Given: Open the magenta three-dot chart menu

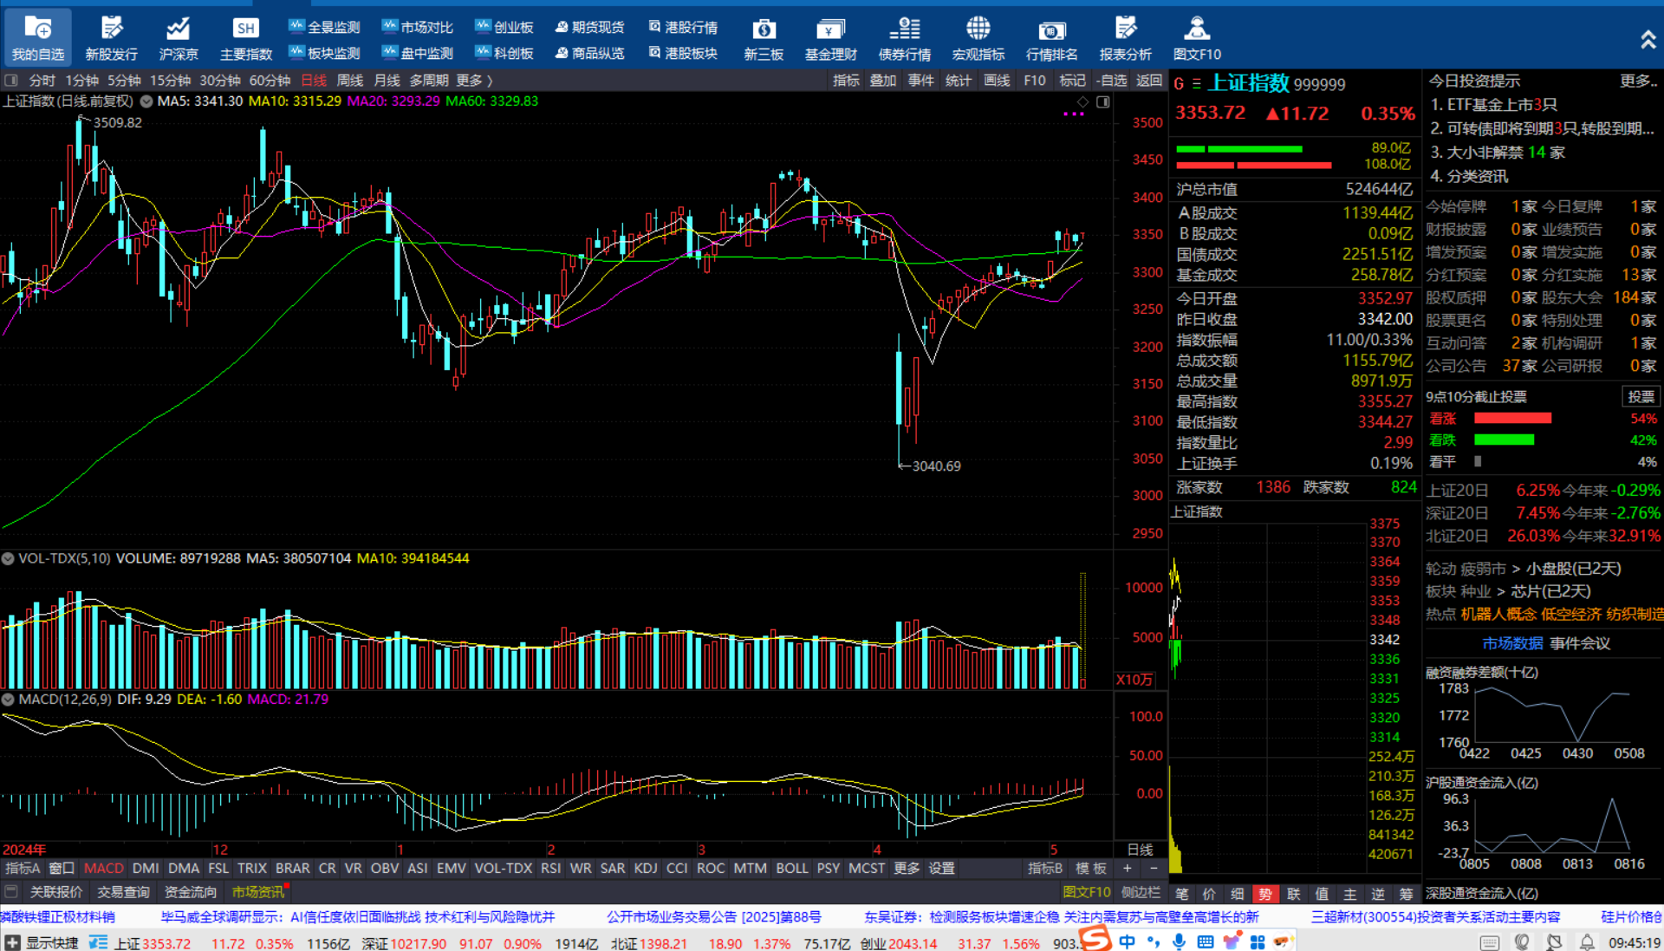Looking at the screenshot, I should tap(1074, 115).
